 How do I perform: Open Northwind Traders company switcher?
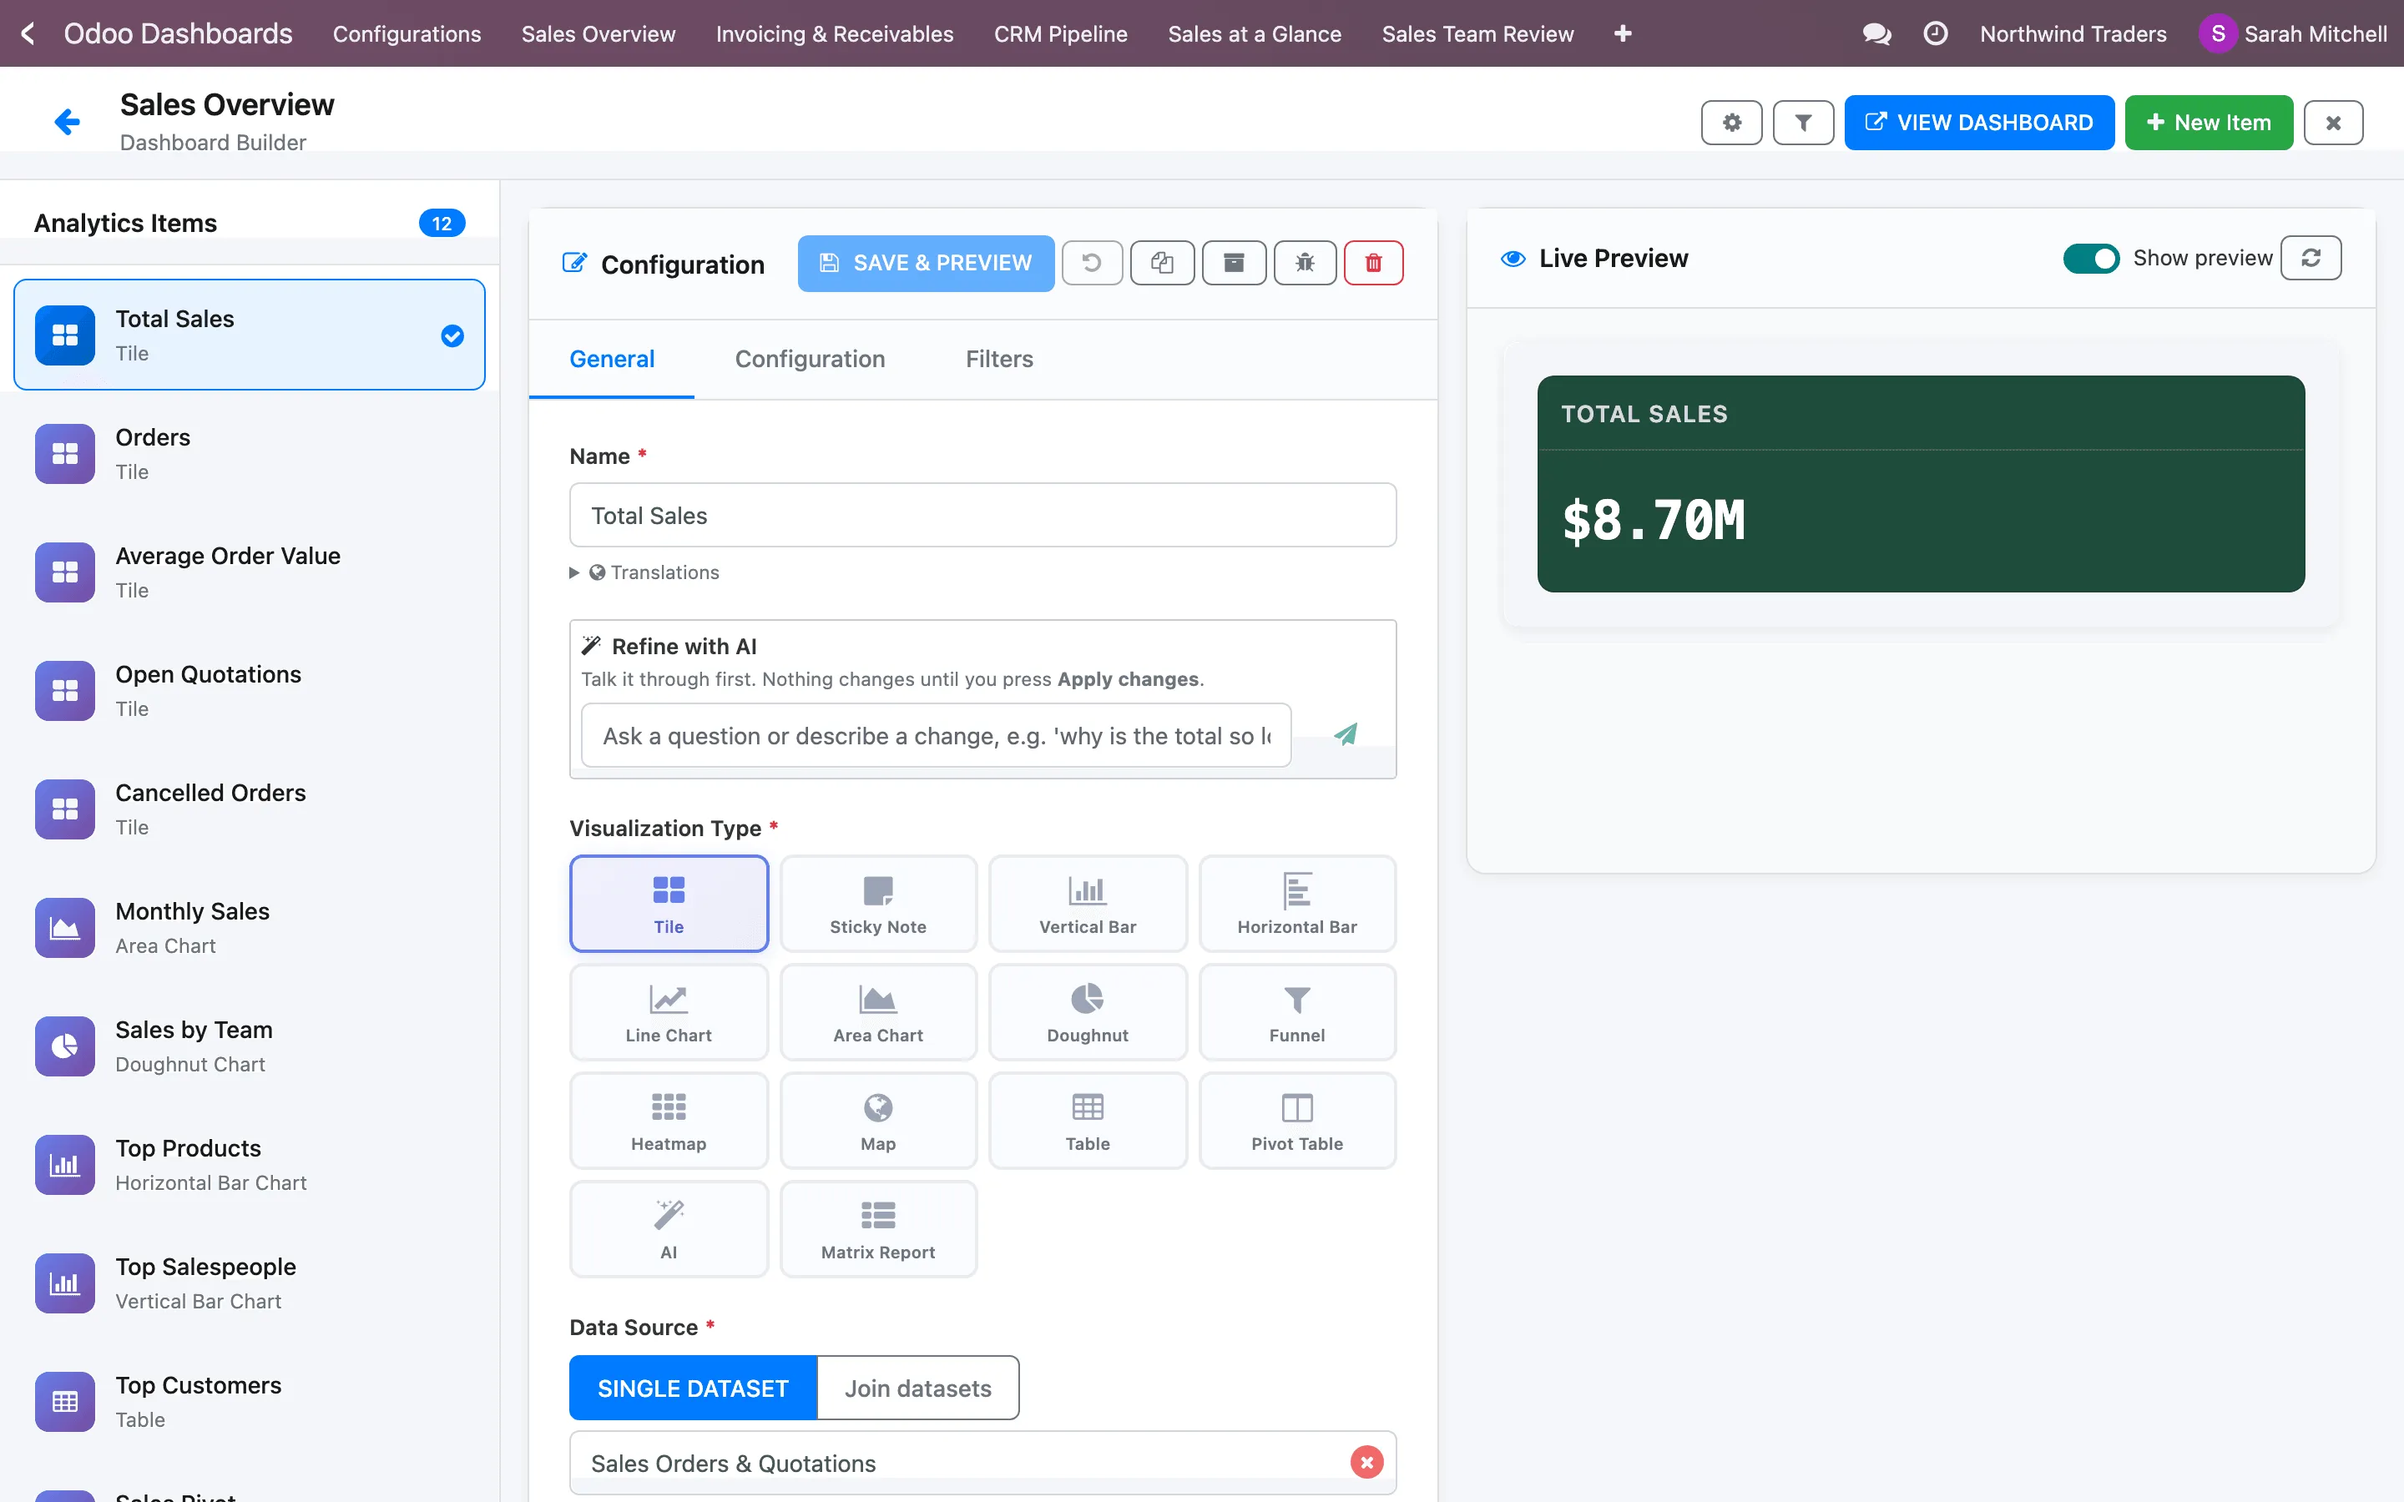click(2073, 33)
